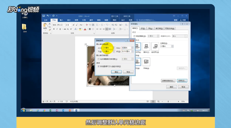Apply strikethrough with the abc icon

[x=65, y=29]
